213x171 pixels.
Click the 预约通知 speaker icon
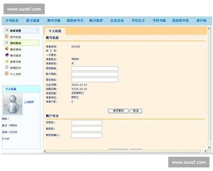(7, 42)
